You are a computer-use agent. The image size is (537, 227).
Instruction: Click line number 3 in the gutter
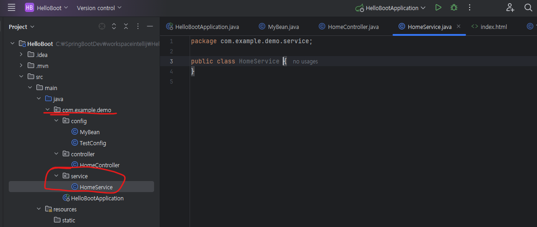(171, 62)
